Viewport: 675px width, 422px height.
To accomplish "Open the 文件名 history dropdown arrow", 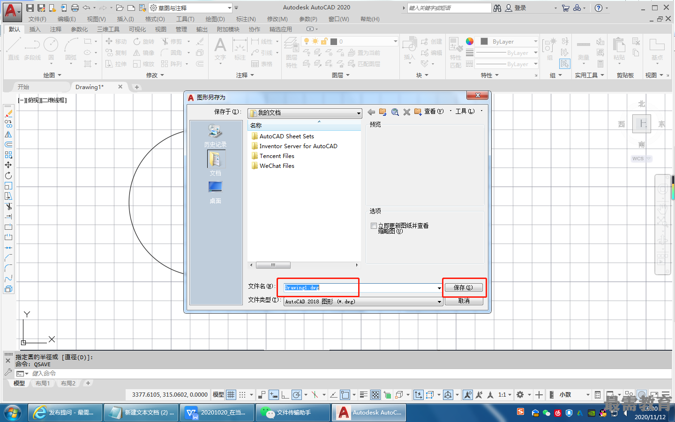I will (439, 288).
